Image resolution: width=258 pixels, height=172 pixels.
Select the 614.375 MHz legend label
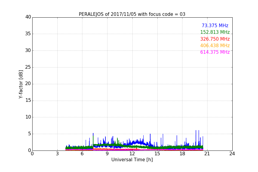[x=215, y=52]
